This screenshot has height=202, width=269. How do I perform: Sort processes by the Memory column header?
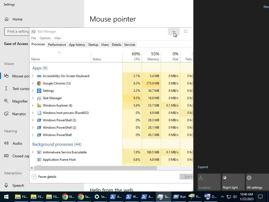point(151,57)
